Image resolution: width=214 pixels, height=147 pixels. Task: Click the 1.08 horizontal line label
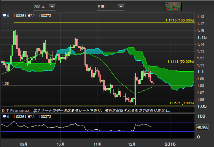tap(5, 84)
